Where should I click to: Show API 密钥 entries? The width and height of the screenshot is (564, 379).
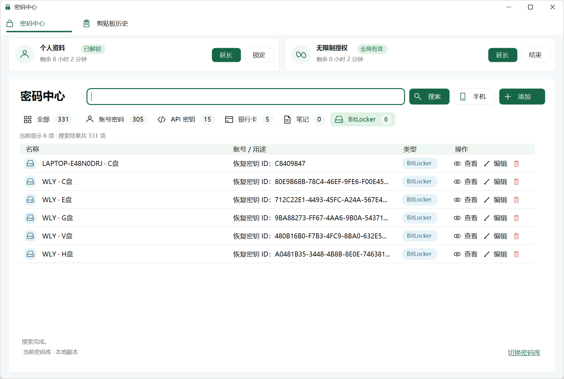[x=186, y=119]
